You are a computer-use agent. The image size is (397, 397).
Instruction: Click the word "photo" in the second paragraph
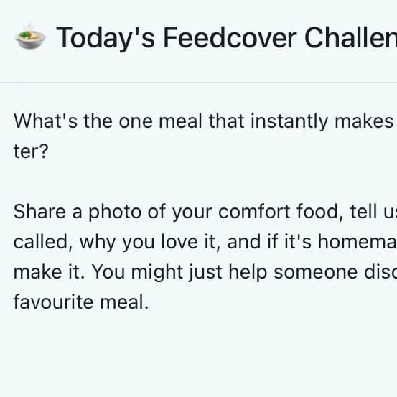click(x=115, y=212)
